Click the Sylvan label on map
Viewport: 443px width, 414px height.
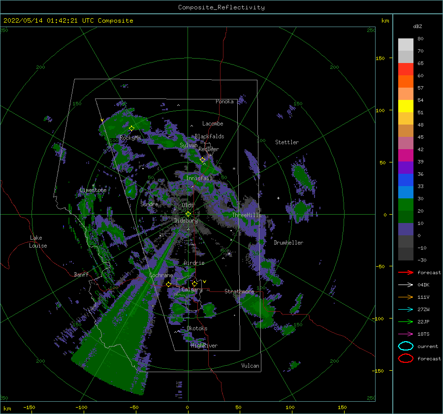pyautogui.click(x=189, y=145)
